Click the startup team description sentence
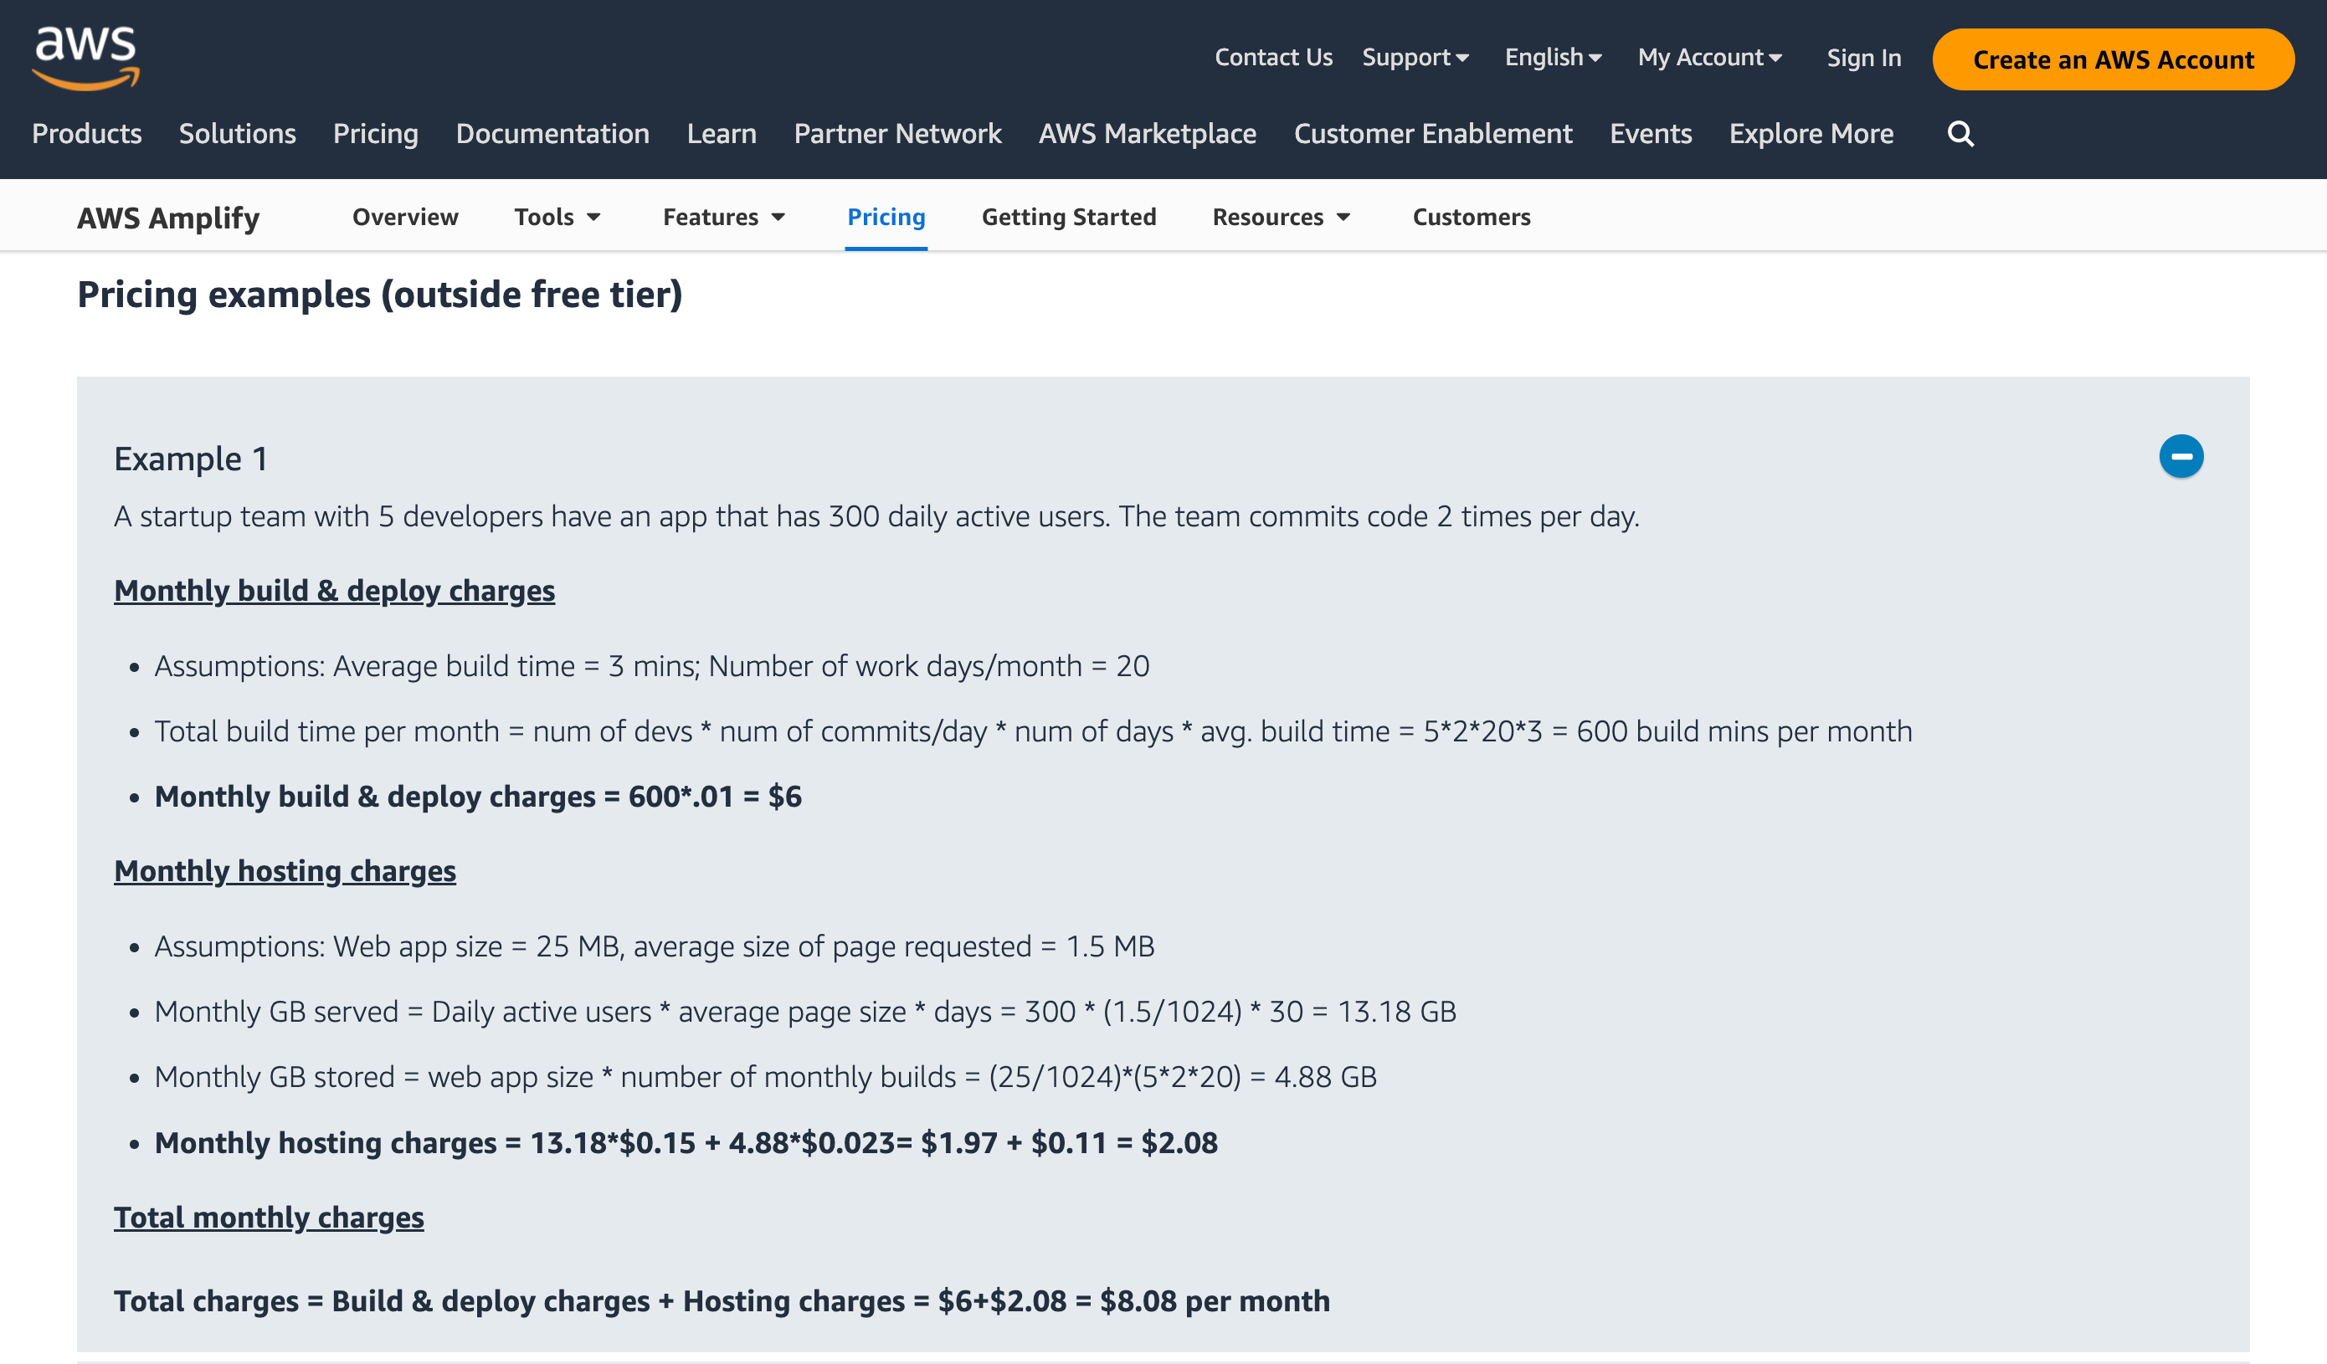 [x=876, y=515]
